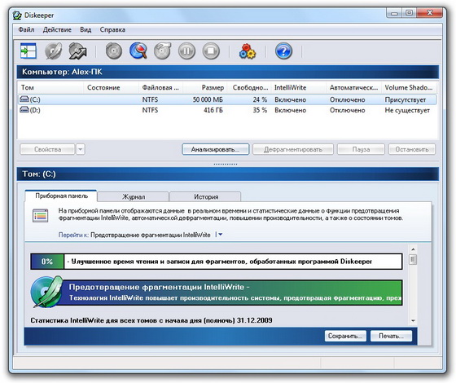Click the Печать button
This screenshot has width=456, height=383.
391,336
